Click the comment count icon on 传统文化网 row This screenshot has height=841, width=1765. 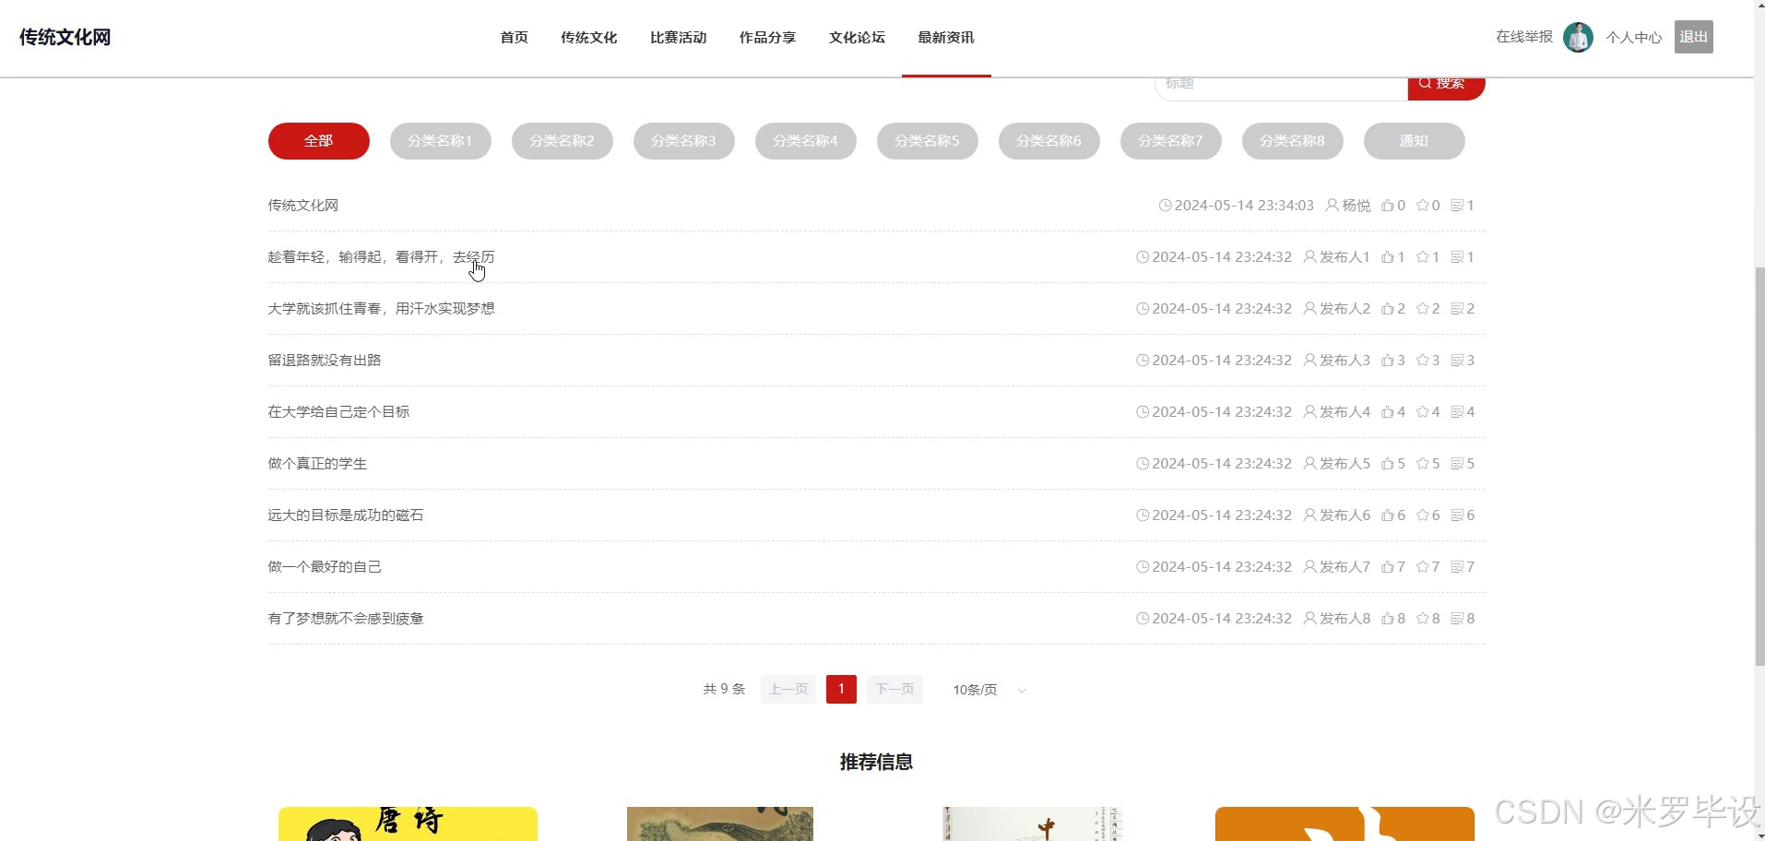[x=1458, y=205]
